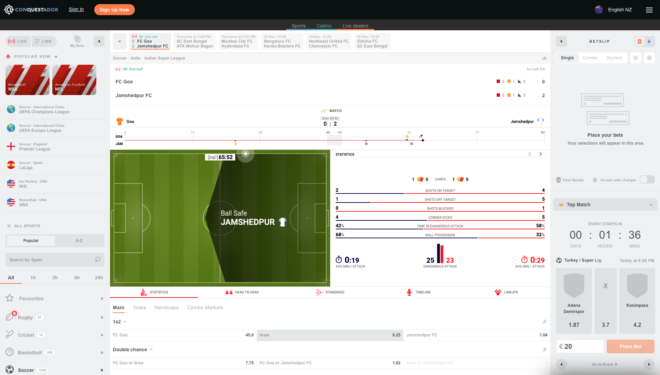
Task: Bet on Jamshedpur FC at 1.04
Action: (477, 335)
